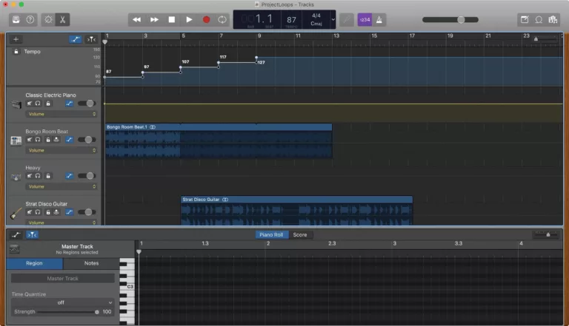Solo the Bongo Room Beat track

(38, 140)
